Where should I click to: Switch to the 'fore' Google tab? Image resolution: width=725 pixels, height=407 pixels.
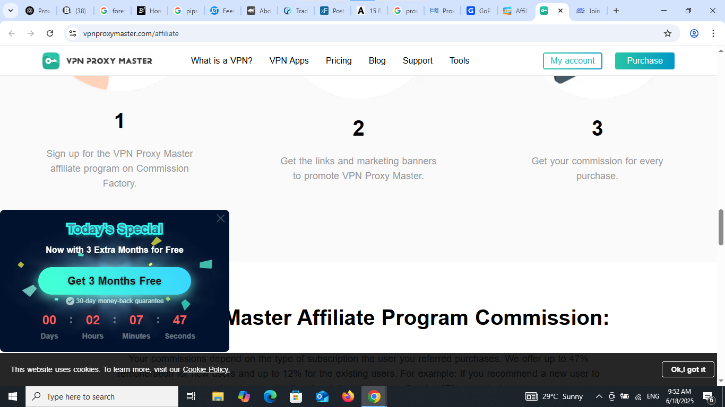(111, 11)
